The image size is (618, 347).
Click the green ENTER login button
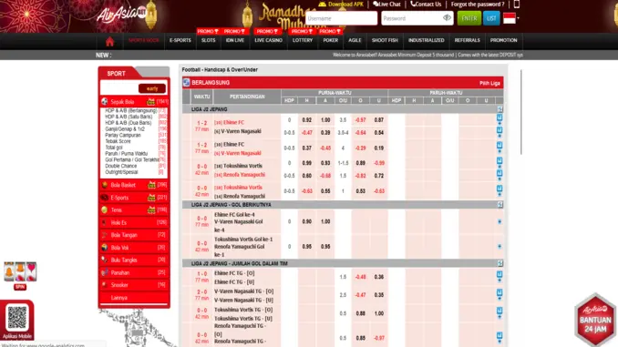(x=469, y=18)
